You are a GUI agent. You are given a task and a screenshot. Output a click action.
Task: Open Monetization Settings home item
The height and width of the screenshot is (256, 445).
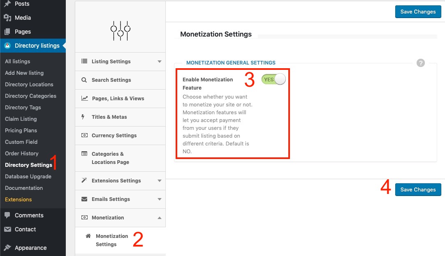pos(111,240)
